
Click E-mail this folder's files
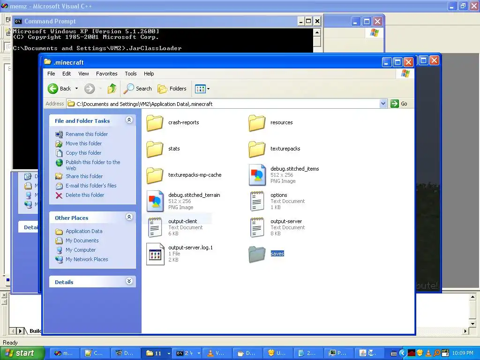point(91,186)
